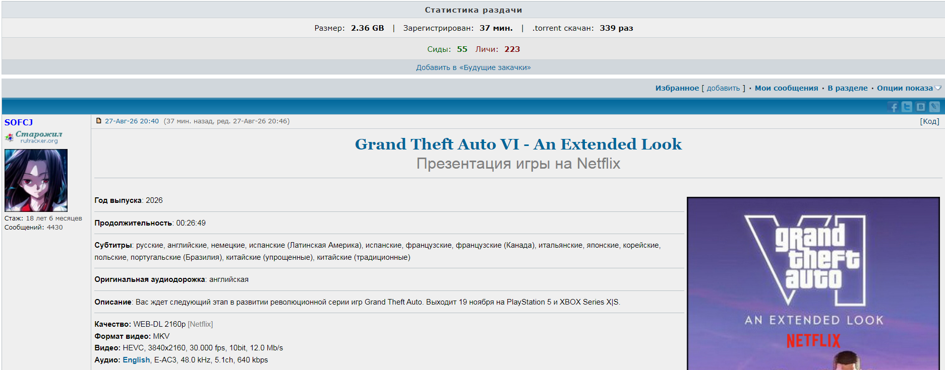The width and height of the screenshot is (945, 370).
Task: Click the Оригинальная аудиодорожка line
Action: click(171, 279)
